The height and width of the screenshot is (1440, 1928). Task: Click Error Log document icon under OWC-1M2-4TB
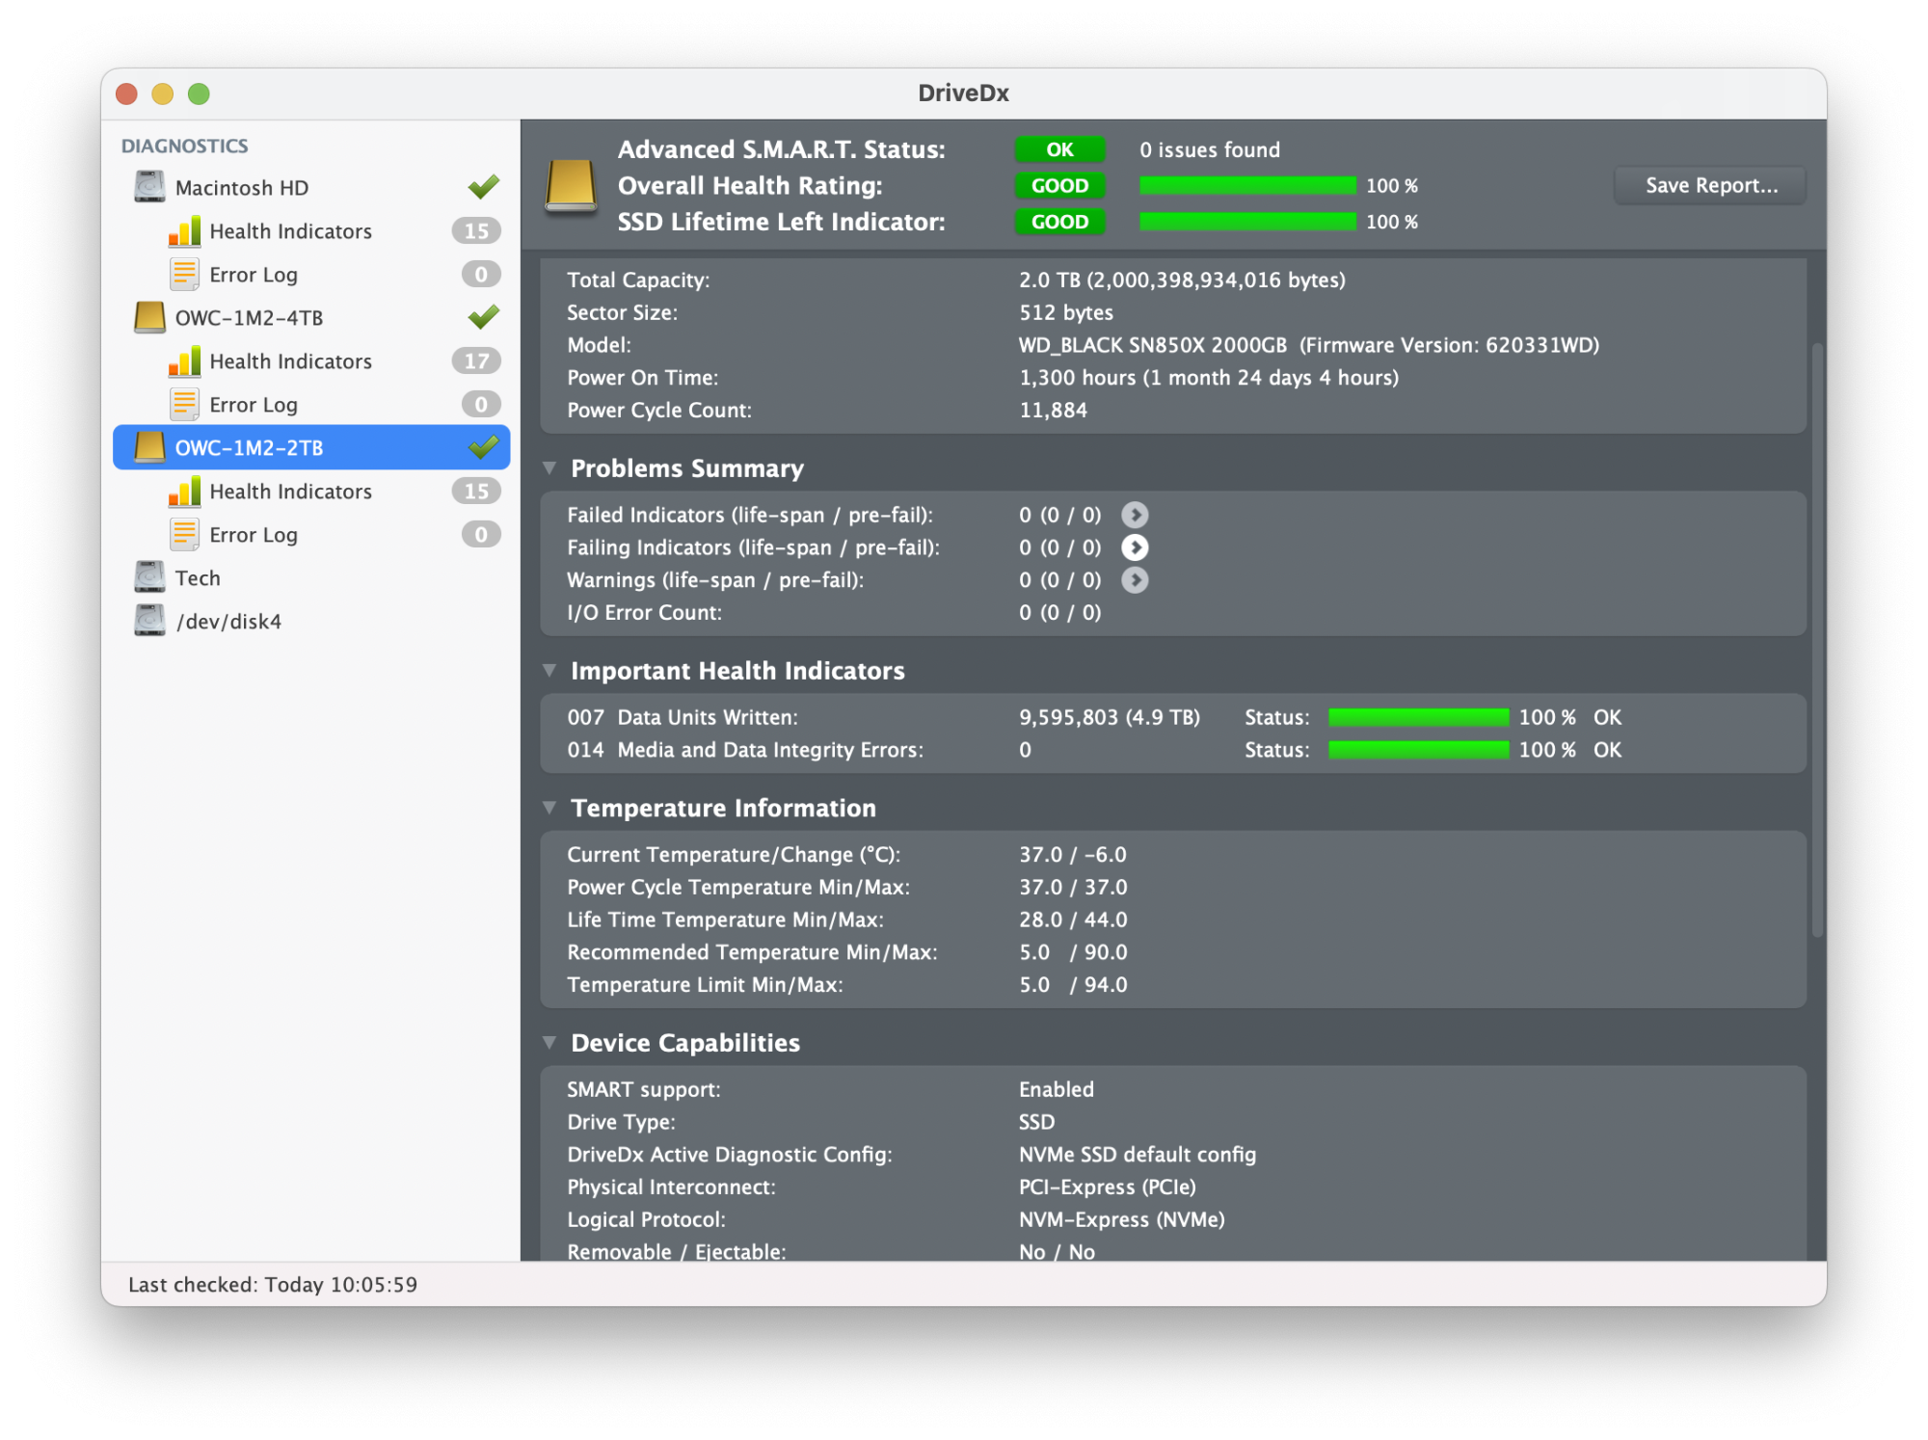(x=184, y=405)
